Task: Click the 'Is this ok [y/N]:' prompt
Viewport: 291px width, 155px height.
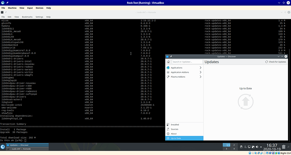Action: coord(12,141)
